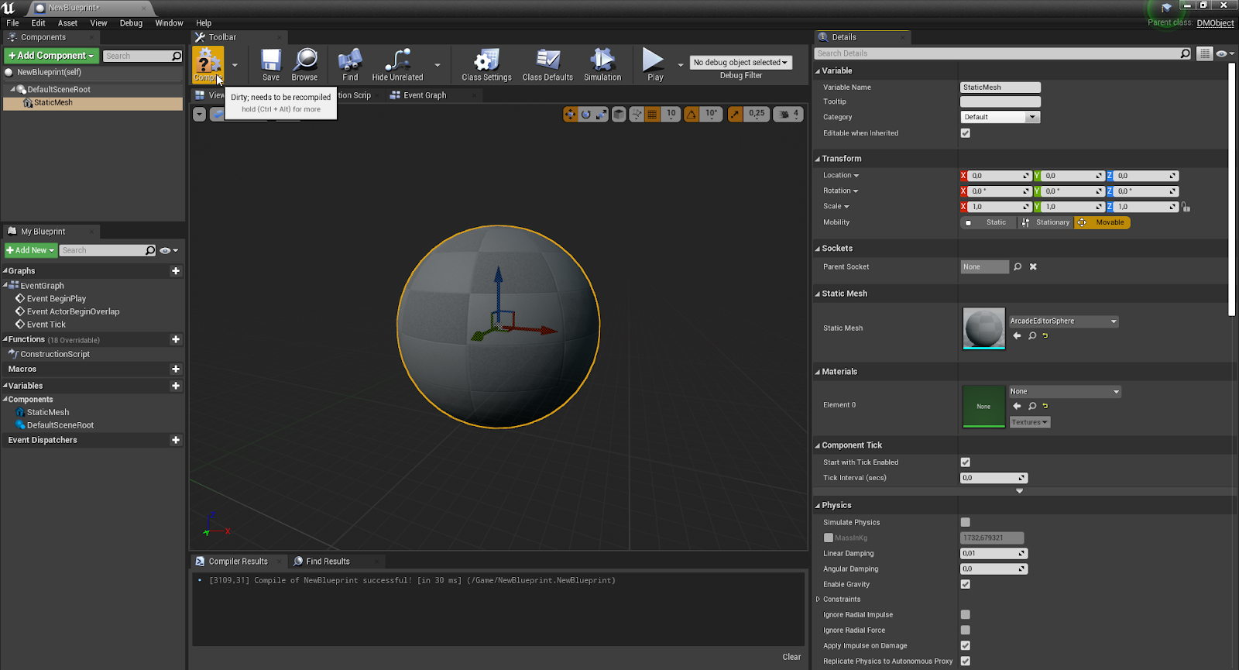The height and width of the screenshot is (670, 1239).
Task: Toggle the world/local coordinate cube icon
Action: pos(619,114)
